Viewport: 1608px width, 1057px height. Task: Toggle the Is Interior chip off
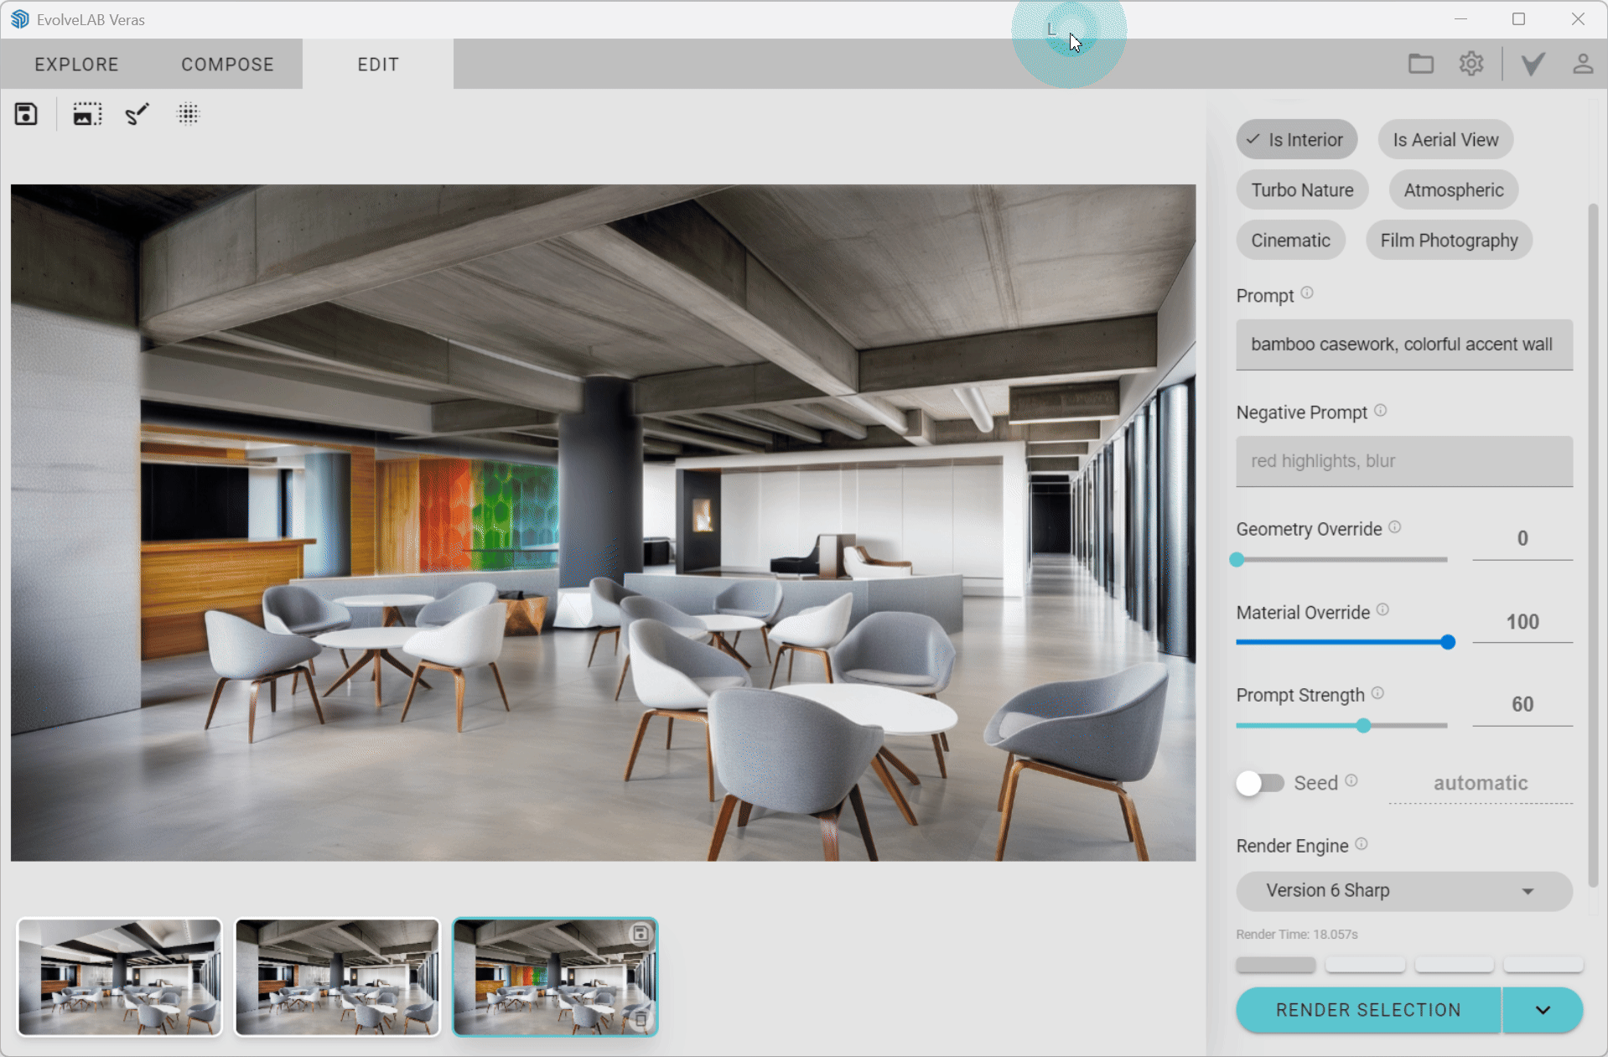point(1296,140)
